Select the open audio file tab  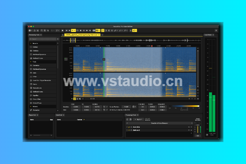pos(82,35)
